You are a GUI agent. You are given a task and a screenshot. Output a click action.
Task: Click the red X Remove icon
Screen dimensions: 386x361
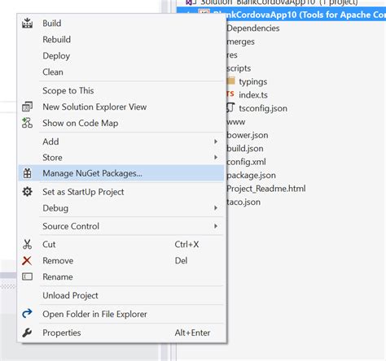click(27, 261)
